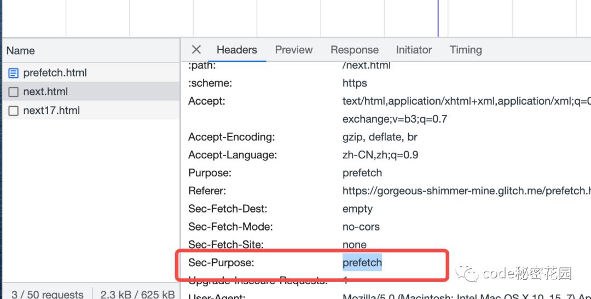Click the requests count in status bar
Image resolution: width=591 pixels, height=299 pixels.
coord(47,295)
